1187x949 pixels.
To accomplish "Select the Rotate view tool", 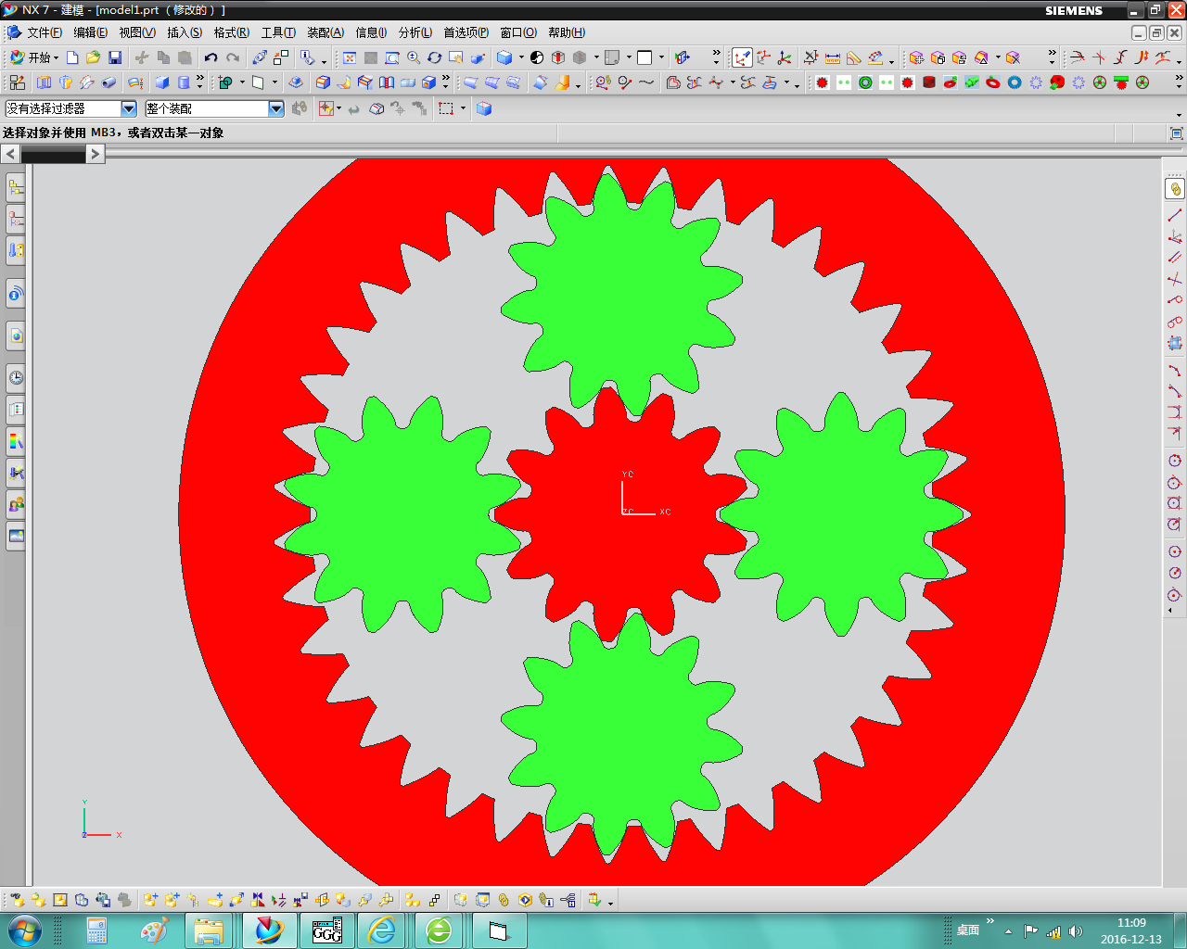I will (x=435, y=57).
